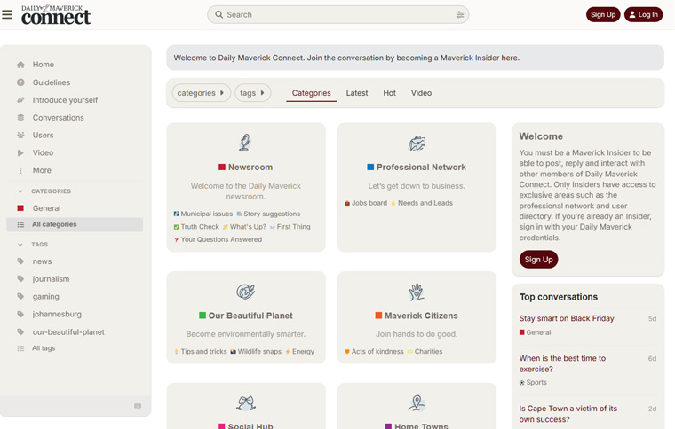The width and height of the screenshot is (675, 429).
Task: Open 'Stay smart on Black Friday' conversation
Action: 567,318
